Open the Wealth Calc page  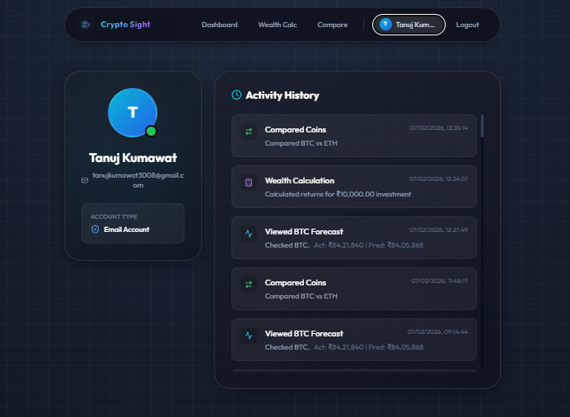[x=278, y=25]
